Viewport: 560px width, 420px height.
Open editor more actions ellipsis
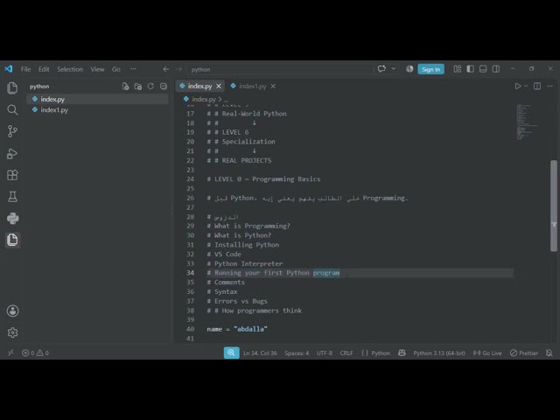click(x=549, y=86)
